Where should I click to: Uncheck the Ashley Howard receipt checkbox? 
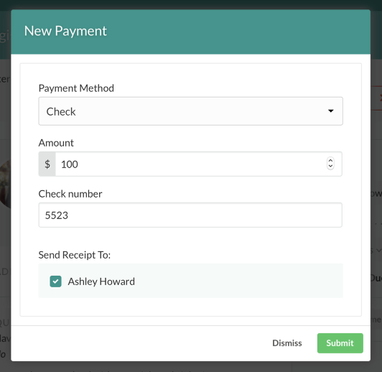(55, 282)
